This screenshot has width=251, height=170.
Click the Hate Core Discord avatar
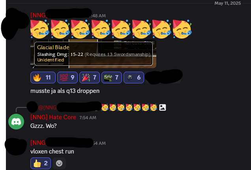[16, 122]
